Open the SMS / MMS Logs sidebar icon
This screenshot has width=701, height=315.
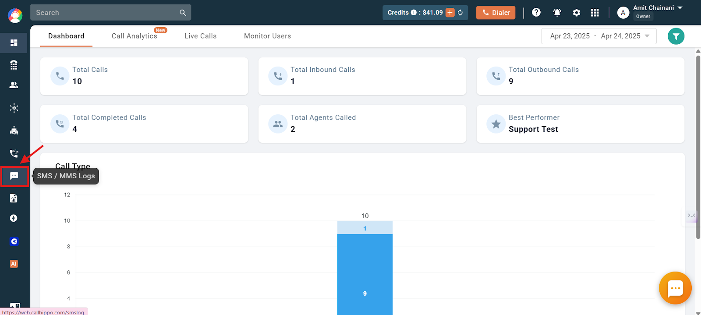click(14, 176)
